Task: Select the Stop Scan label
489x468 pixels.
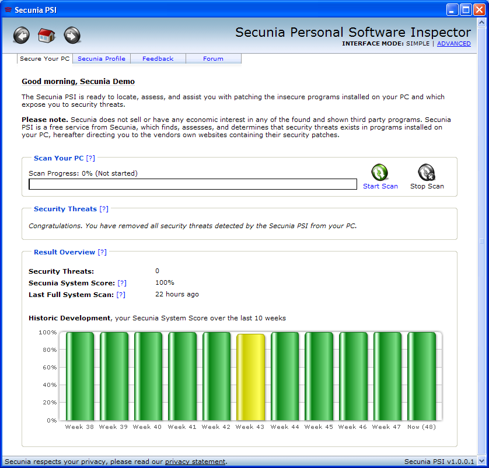Action: tap(427, 186)
